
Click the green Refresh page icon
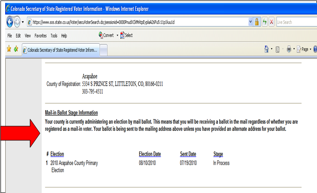click(x=265, y=22)
